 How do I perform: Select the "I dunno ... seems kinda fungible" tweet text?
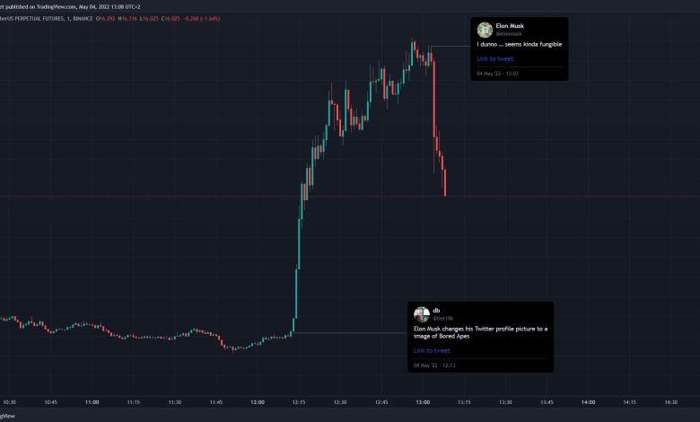pyautogui.click(x=519, y=45)
